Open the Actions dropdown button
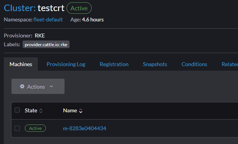The height and width of the screenshot is (144, 238). point(38,86)
